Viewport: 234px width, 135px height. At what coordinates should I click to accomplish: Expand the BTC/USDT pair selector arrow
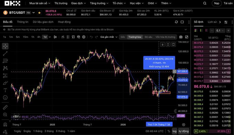tap(34, 13)
